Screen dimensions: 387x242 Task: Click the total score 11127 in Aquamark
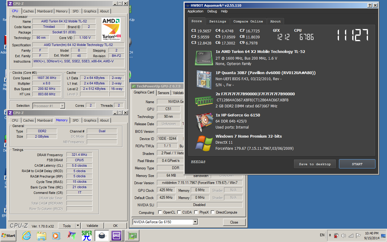point(353,35)
